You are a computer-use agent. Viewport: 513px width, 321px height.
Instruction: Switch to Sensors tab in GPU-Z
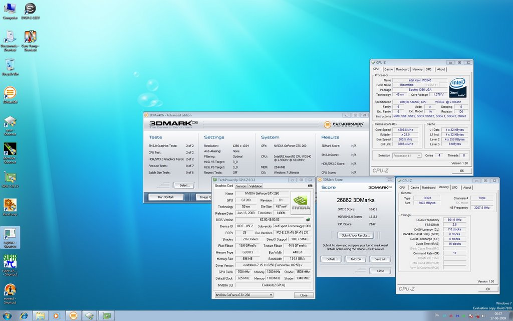click(241, 186)
